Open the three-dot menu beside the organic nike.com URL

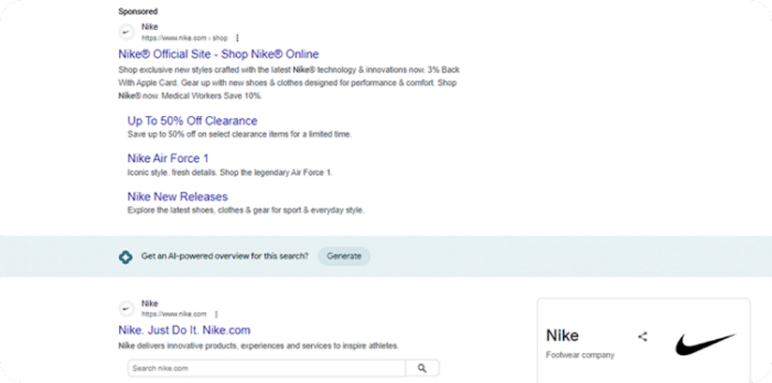pyautogui.click(x=216, y=314)
